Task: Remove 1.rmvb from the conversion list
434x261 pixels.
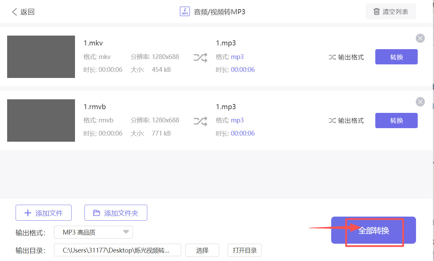Action: pos(420,102)
